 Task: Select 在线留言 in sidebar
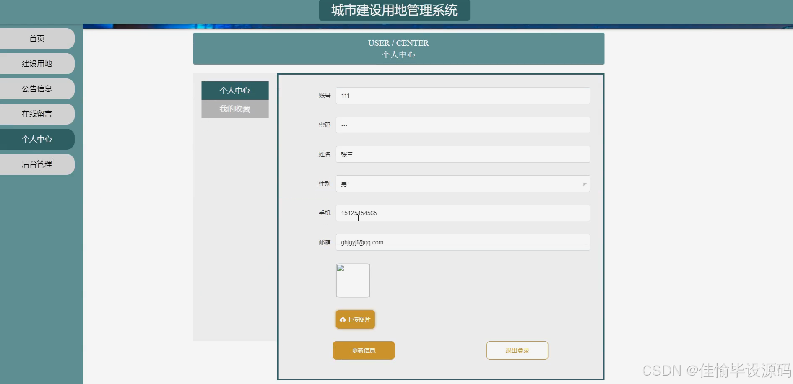(x=37, y=114)
